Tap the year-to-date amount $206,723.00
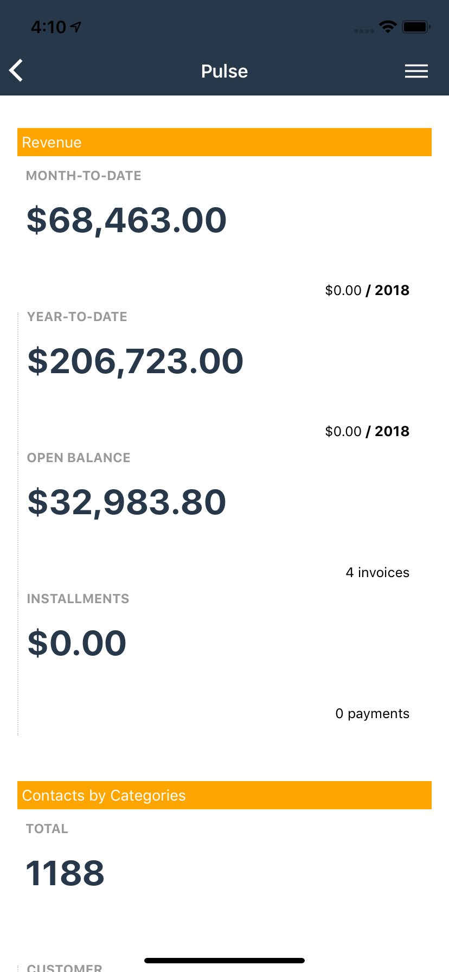The height and width of the screenshot is (972, 449). coord(135,361)
